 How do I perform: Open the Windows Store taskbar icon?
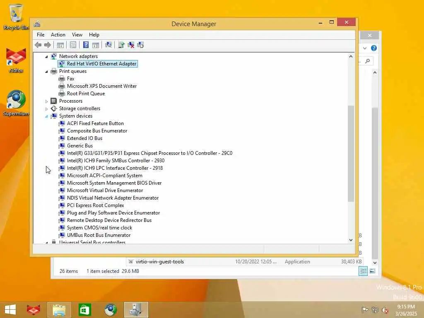pyautogui.click(x=84, y=310)
